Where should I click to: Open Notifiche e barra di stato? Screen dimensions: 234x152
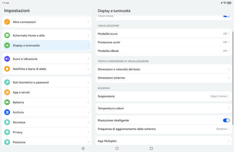pyautogui.click(x=47, y=69)
